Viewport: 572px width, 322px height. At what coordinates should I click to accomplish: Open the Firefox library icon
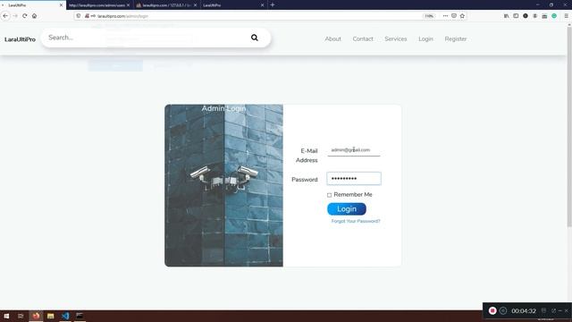[507, 16]
